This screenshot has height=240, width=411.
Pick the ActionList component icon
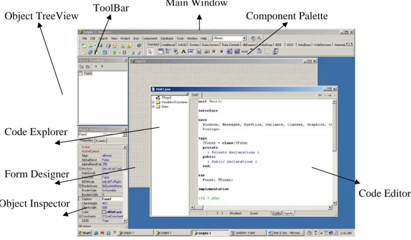click(x=275, y=51)
